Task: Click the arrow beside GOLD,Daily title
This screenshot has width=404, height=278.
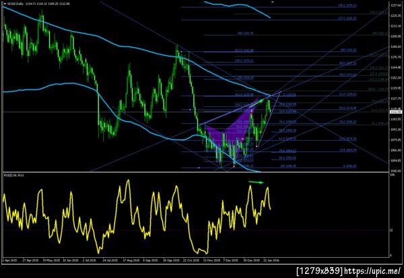Action: tap(5, 4)
